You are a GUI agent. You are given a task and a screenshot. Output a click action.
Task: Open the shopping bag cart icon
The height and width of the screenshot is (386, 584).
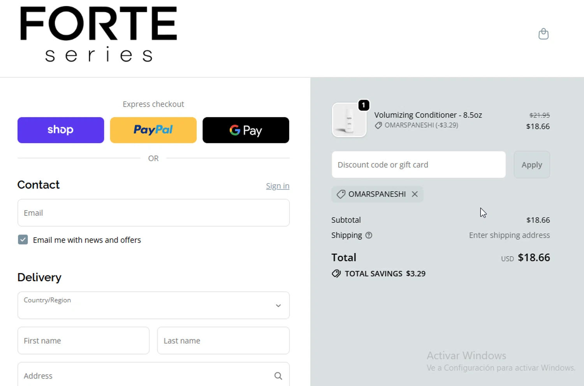tap(544, 34)
